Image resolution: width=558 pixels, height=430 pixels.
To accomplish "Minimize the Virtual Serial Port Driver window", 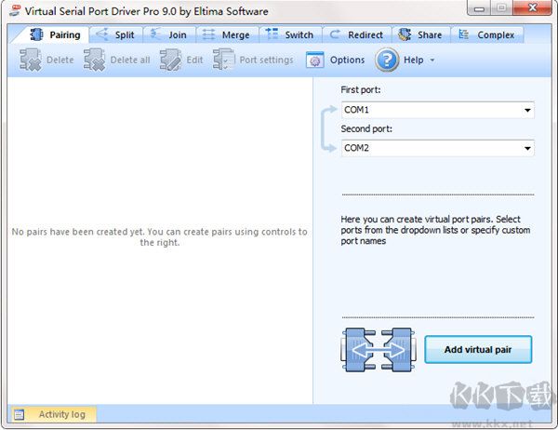I will pyautogui.click(x=479, y=8).
